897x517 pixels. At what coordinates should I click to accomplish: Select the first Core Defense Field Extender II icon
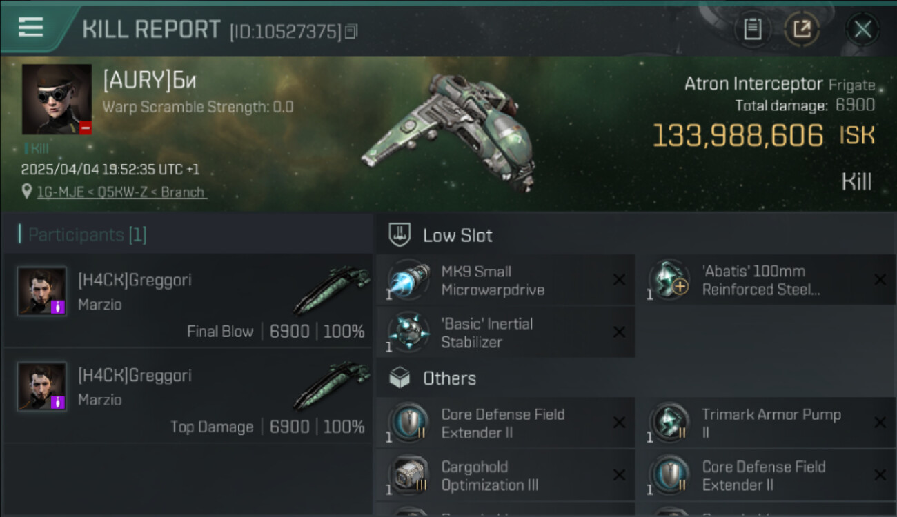[408, 423]
